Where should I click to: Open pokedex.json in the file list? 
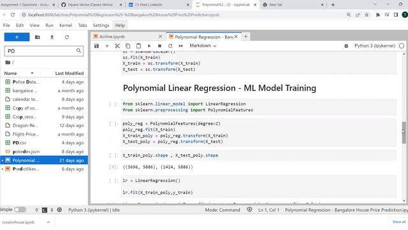pyautogui.click(x=44, y=151)
